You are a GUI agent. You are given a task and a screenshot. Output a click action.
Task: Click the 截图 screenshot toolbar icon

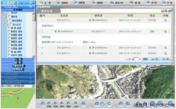point(131,2)
